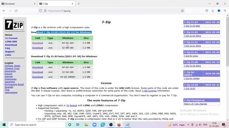This screenshot has height=128, width=229.
Task: Switch language to German
Action: point(9,76)
